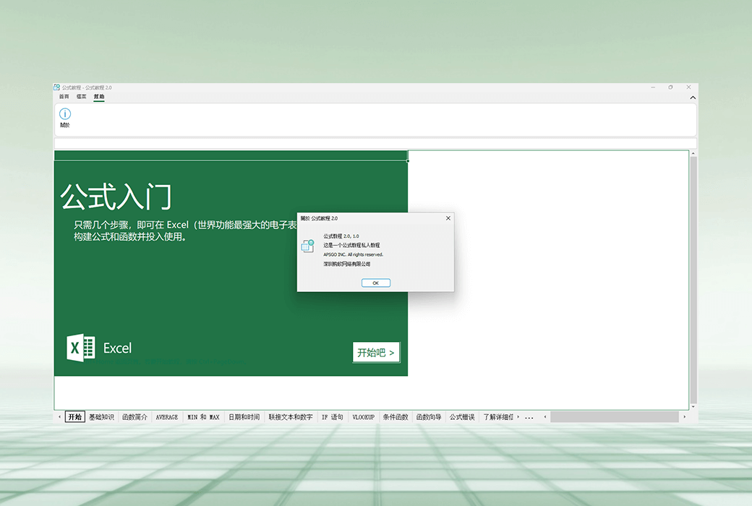The height and width of the screenshot is (506, 752).
Task: Collapse the ribbon with the chevron arrow
Action: pos(693,98)
